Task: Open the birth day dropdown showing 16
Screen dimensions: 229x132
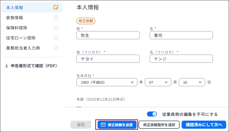Action: tap(192, 82)
